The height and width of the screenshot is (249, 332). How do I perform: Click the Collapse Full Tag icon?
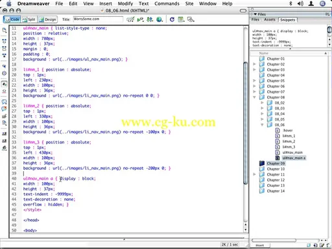(x=4, y=41)
